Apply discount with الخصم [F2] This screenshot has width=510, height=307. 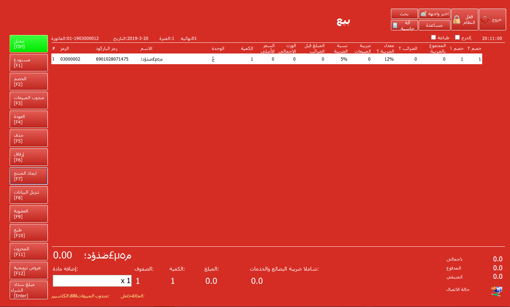pos(29,82)
